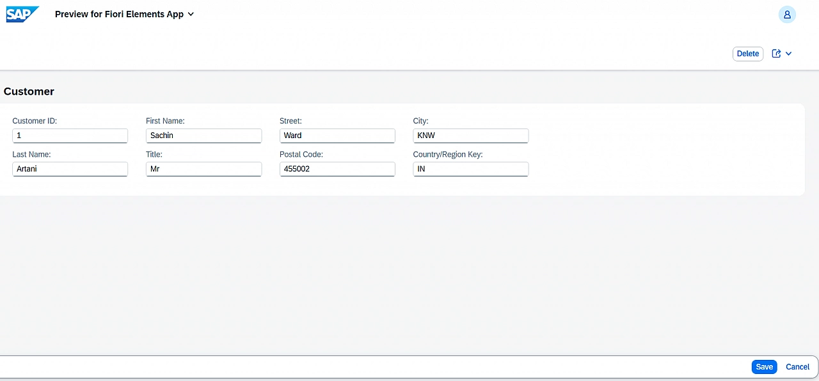Click the Street input showing Ward
This screenshot has width=819, height=381.
click(337, 136)
